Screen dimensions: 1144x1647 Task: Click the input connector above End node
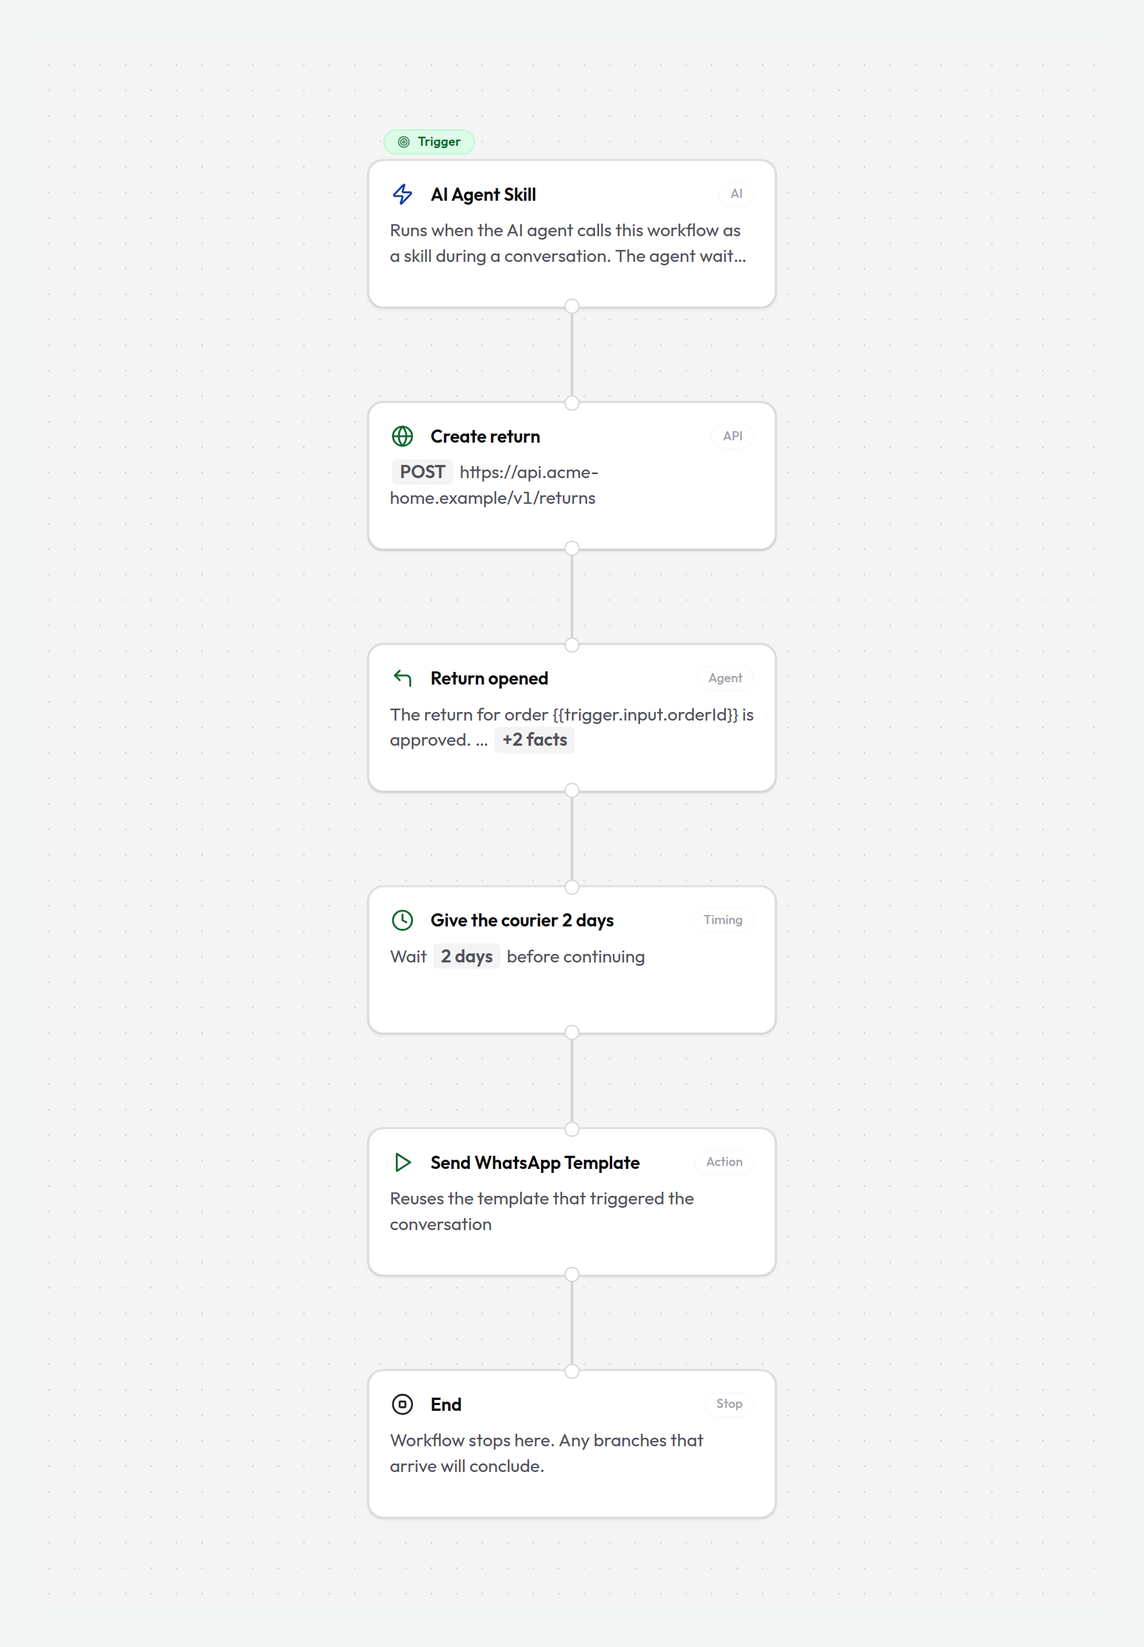point(571,1371)
